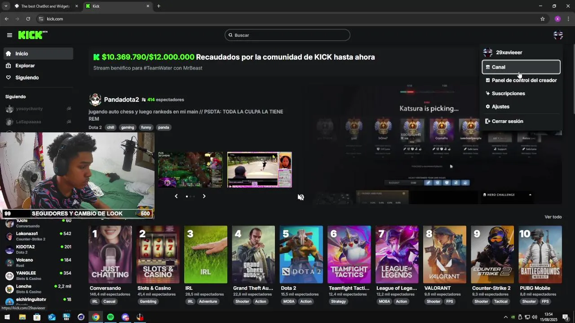Click the panda stream tag
Image resolution: width=575 pixels, height=323 pixels.
pos(164,127)
